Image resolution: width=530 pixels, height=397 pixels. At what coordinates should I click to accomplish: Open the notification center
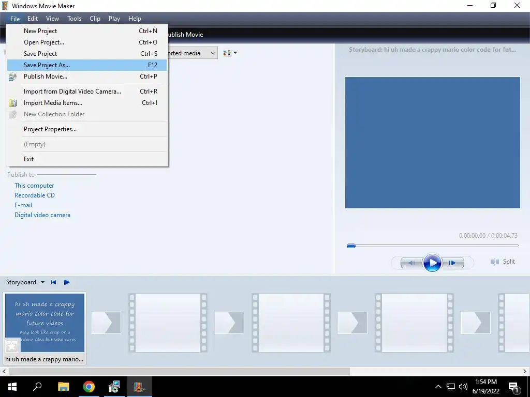tap(514, 387)
